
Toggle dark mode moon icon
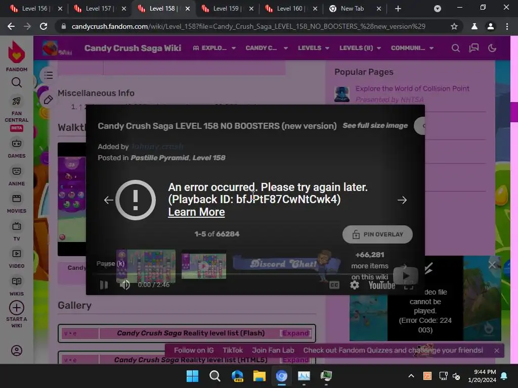point(492,48)
